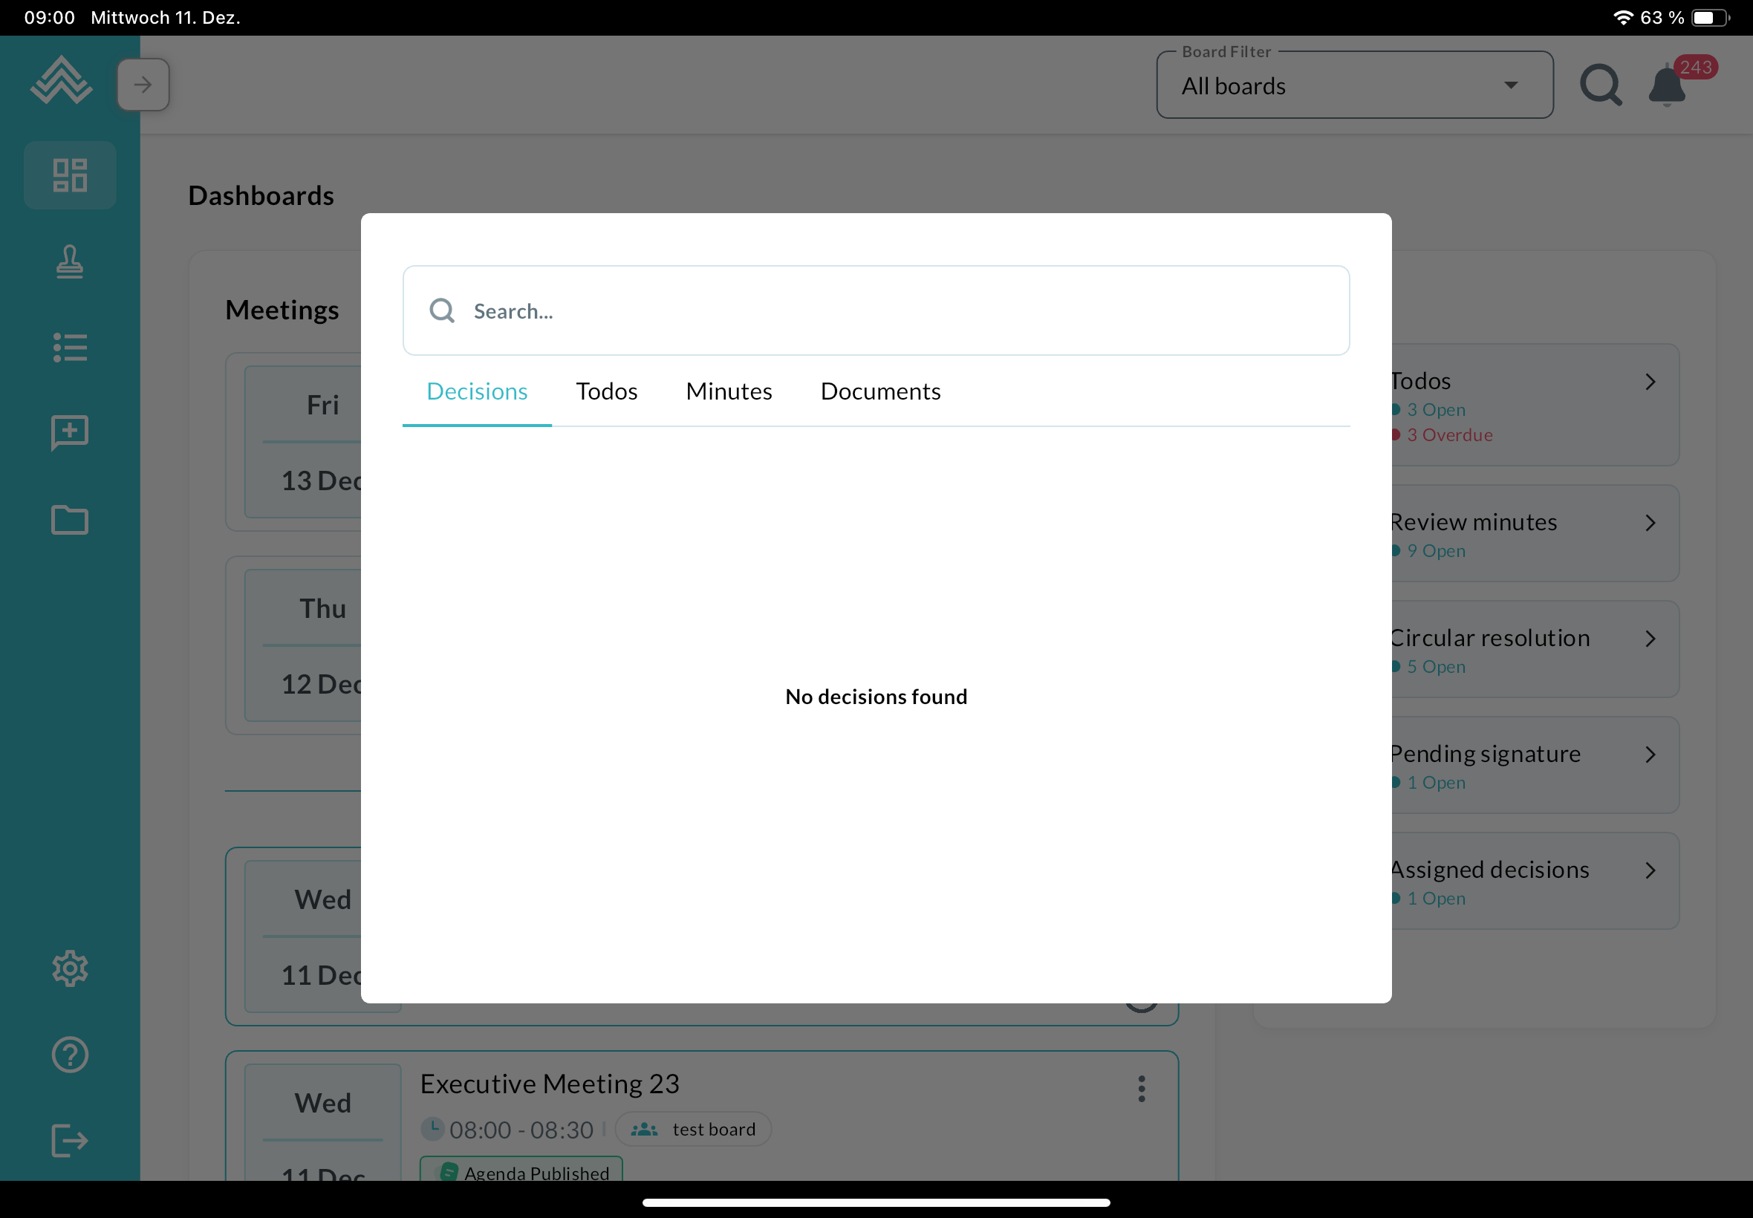Open the todo list icon in sidebar
This screenshot has width=1753, height=1218.
click(69, 348)
